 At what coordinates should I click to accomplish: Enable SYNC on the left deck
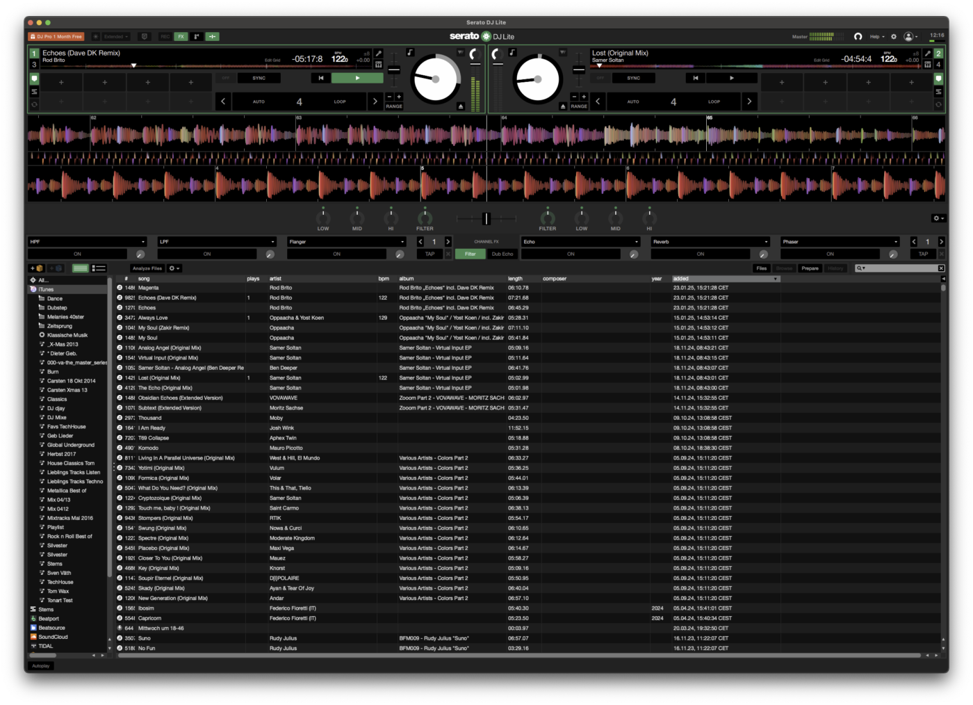(x=258, y=78)
